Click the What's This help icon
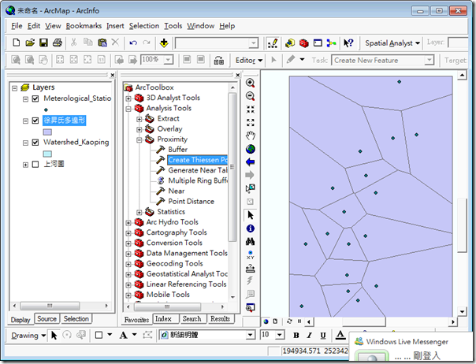The height and width of the screenshot is (364, 476). pyautogui.click(x=348, y=43)
